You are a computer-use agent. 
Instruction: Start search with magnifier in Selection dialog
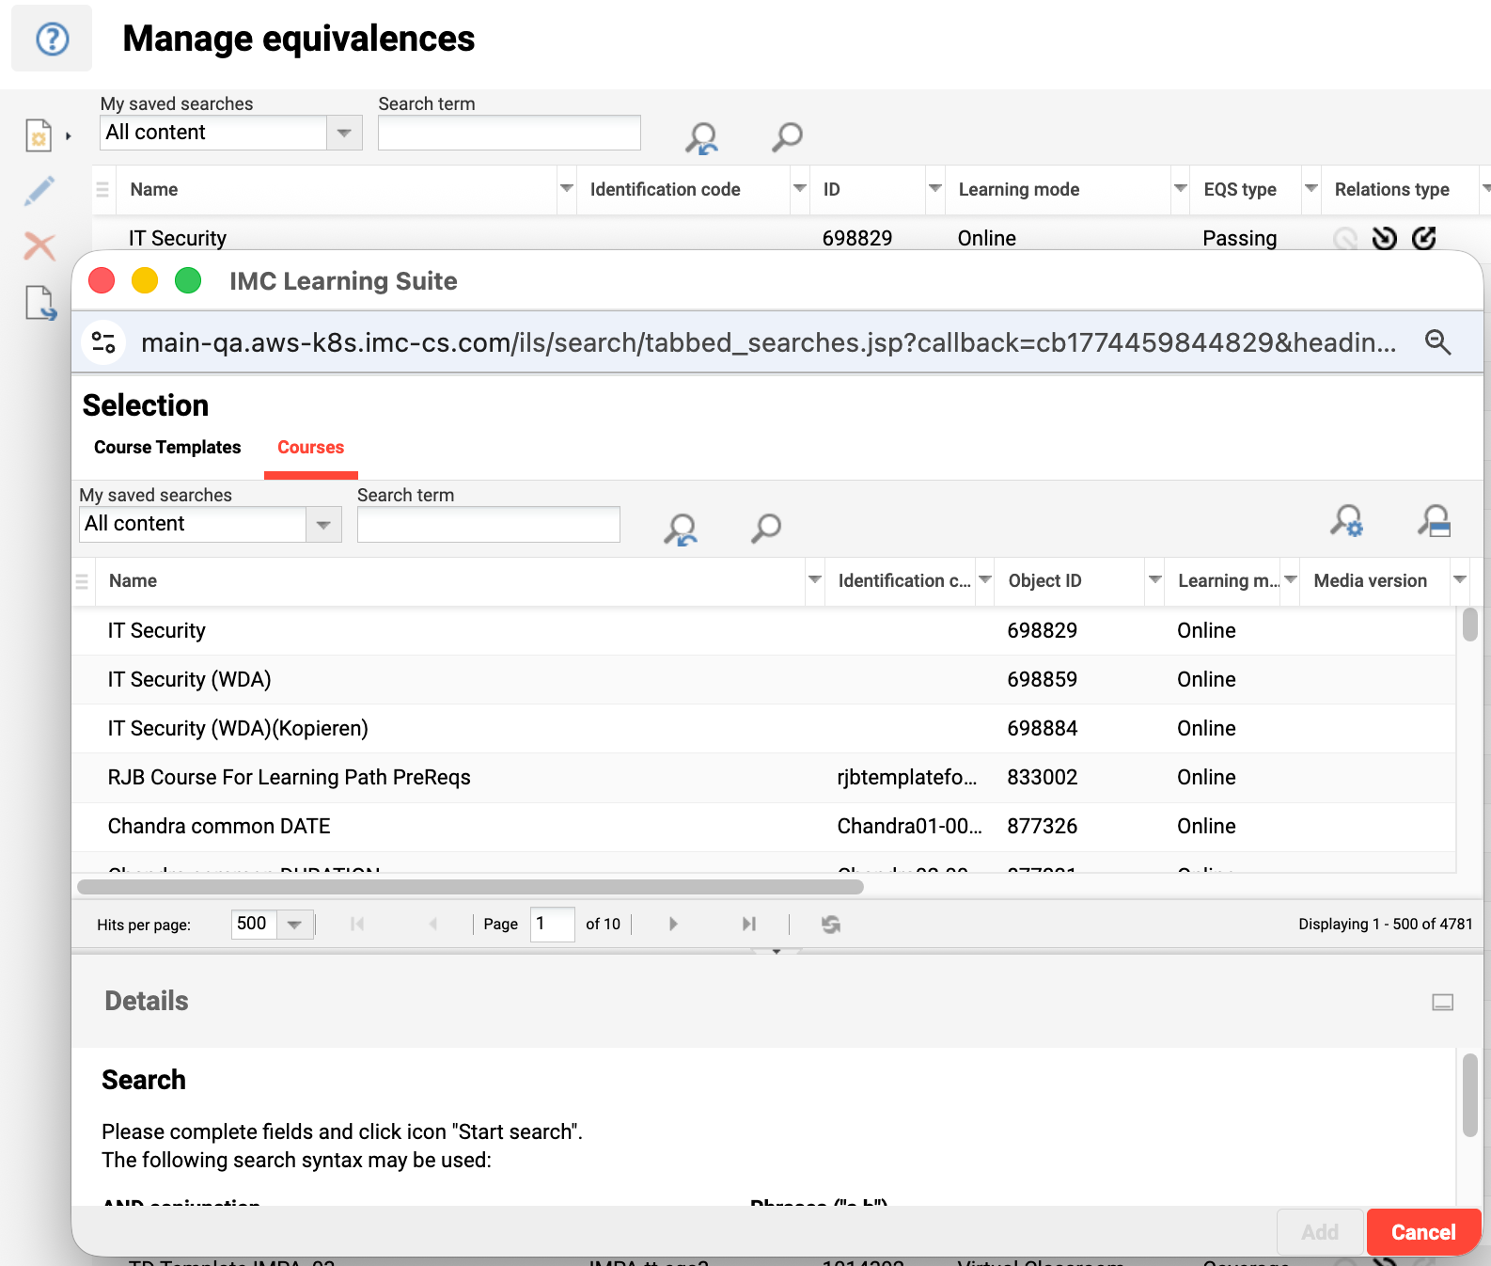765,529
